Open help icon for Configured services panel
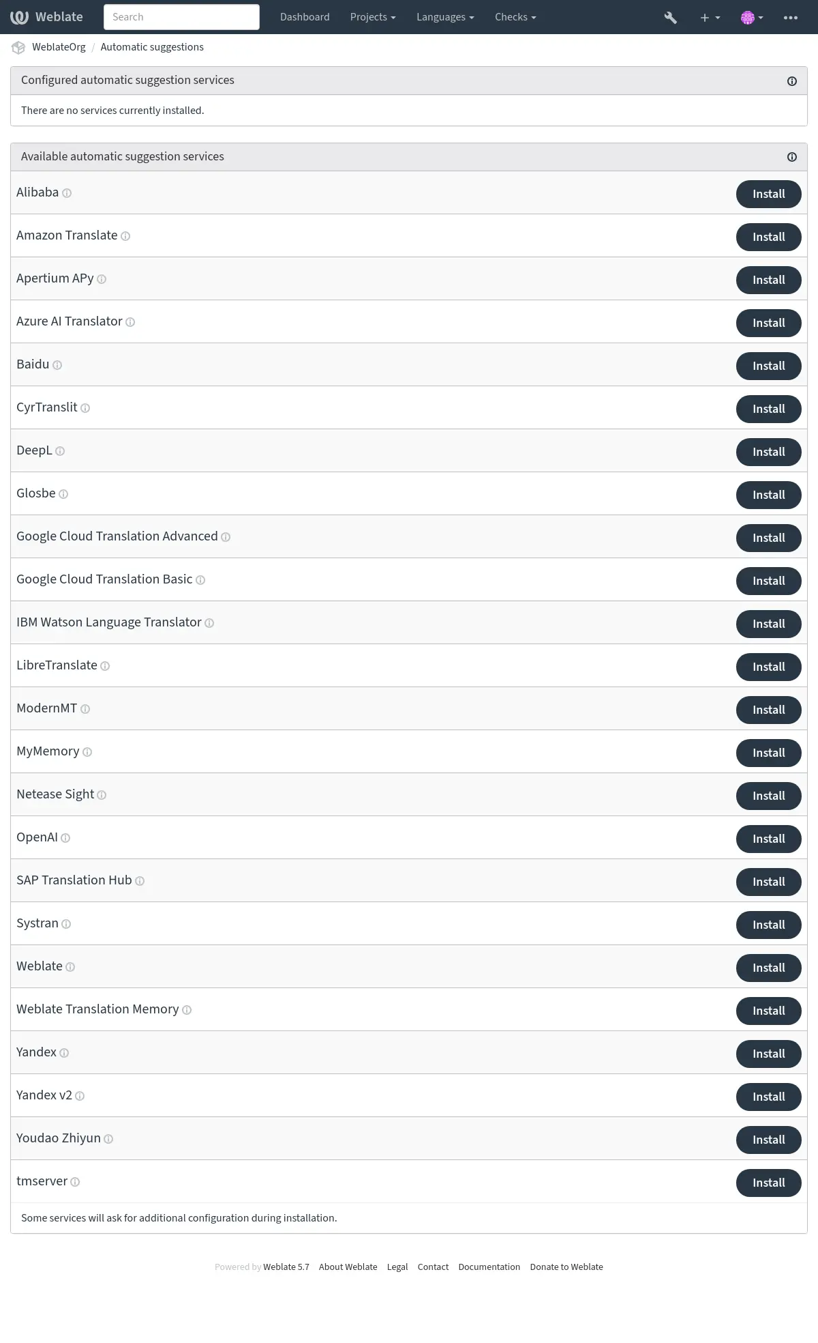Image resolution: width=818 pixels, height=1343 pixels. click(792, 81)
